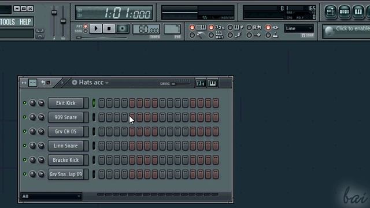
Task: Open the TOOLS menu
Action: point(8,22)
